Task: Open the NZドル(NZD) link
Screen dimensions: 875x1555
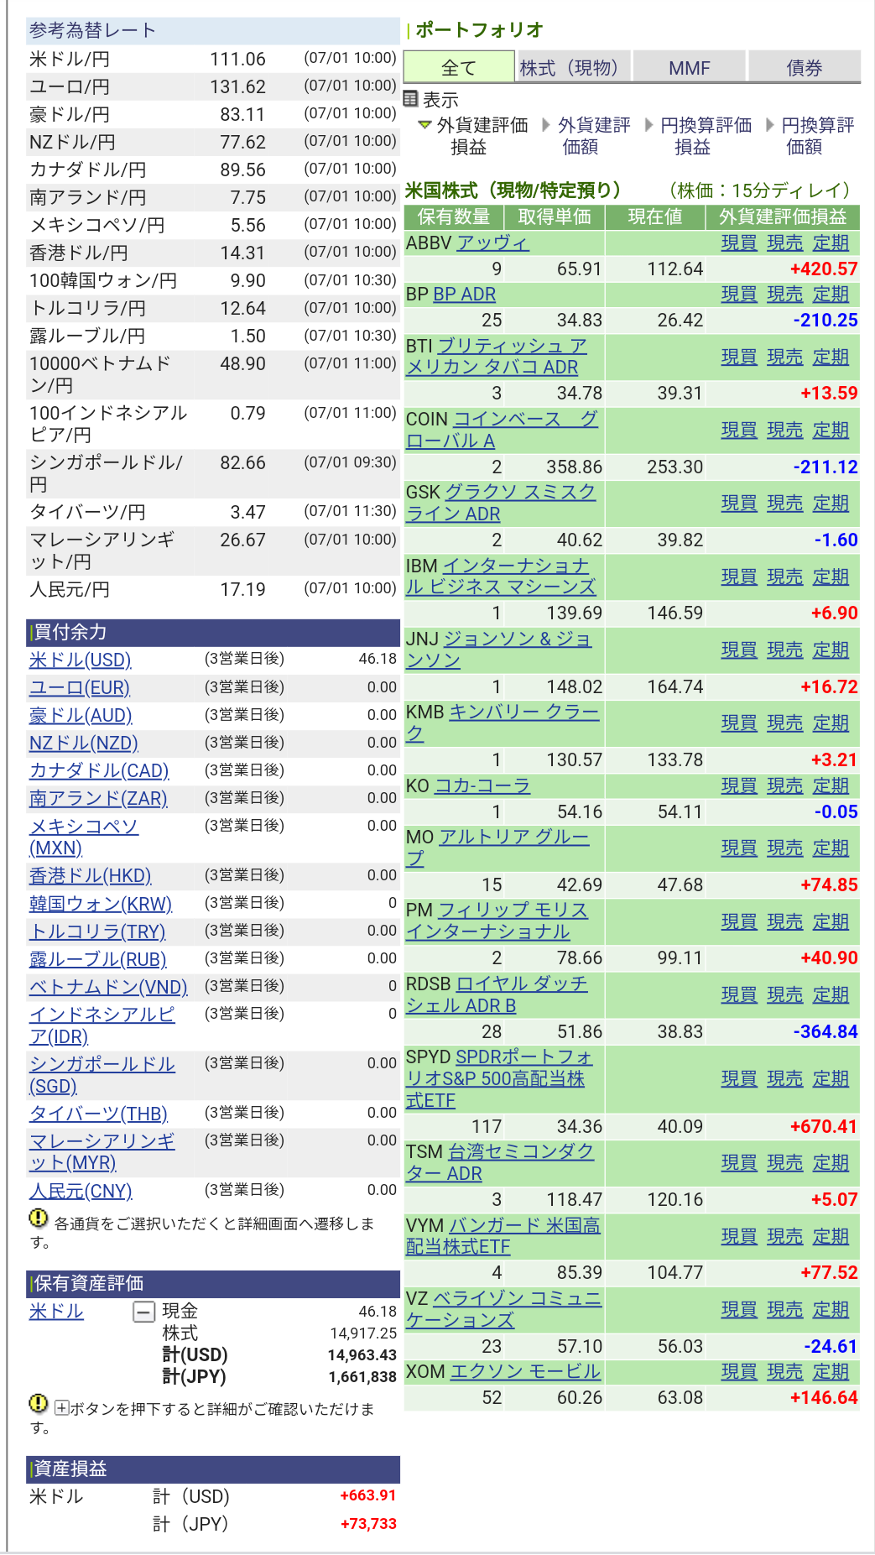Action: click(84, 744)
